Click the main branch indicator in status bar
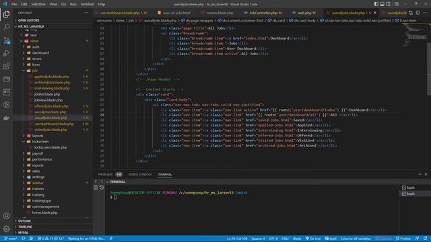Screen dimensions: 431x242 [x=11, y=239]
